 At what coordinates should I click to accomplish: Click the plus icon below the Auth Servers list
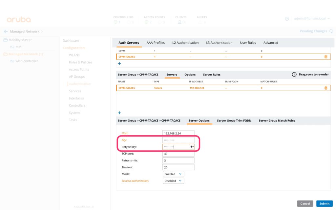point(119,63)
